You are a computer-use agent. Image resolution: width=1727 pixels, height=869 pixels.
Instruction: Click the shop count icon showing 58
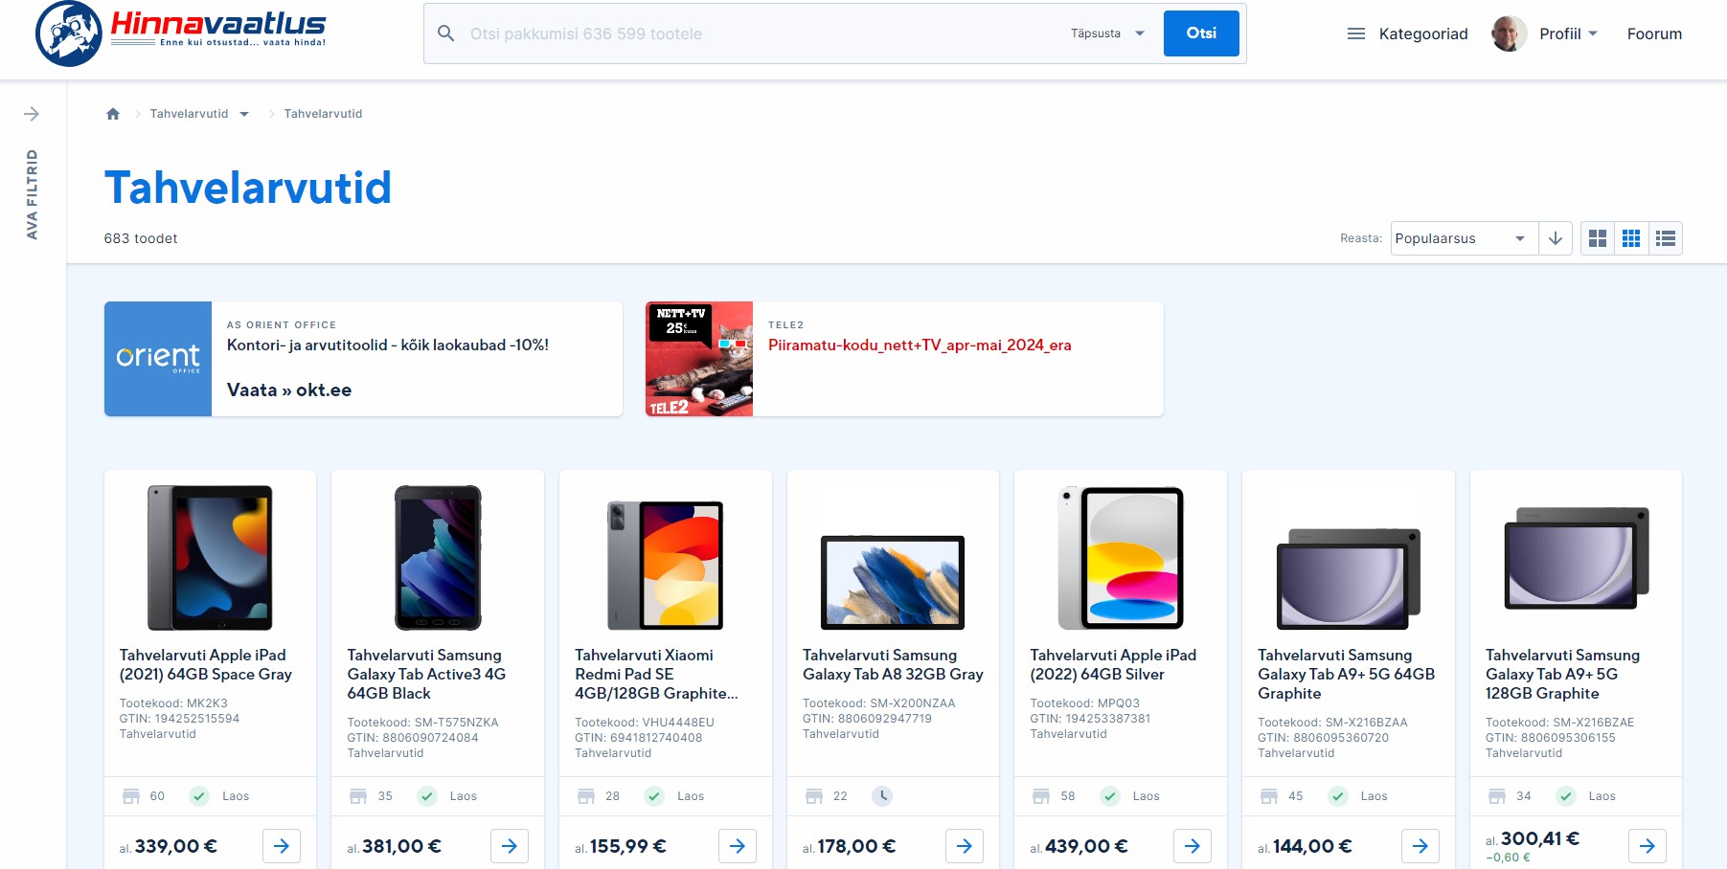[x=1041, y=796]
